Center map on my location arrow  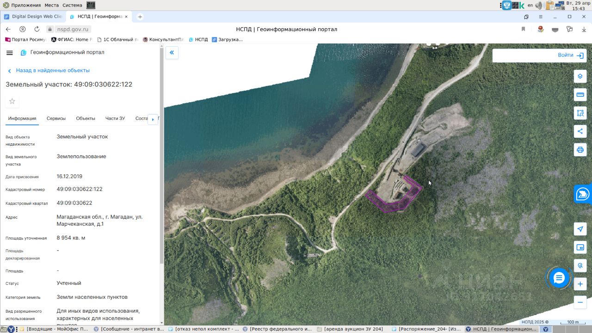580,229
